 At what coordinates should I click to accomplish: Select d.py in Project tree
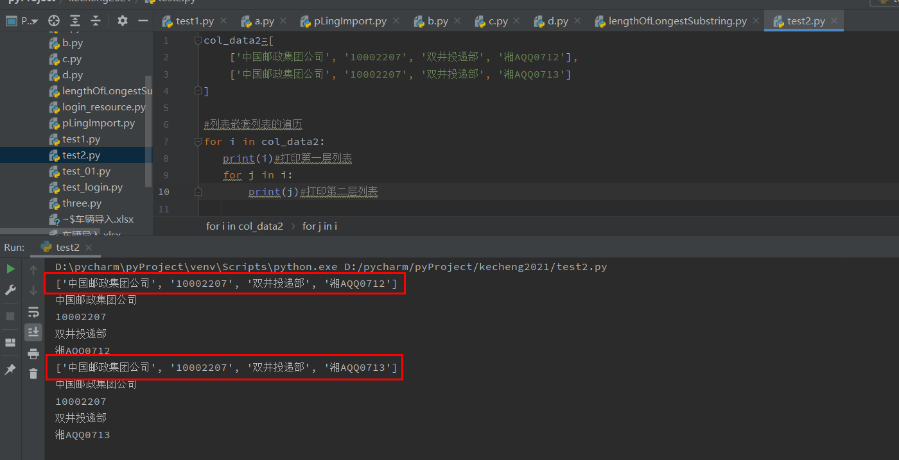tap(73, 75)
